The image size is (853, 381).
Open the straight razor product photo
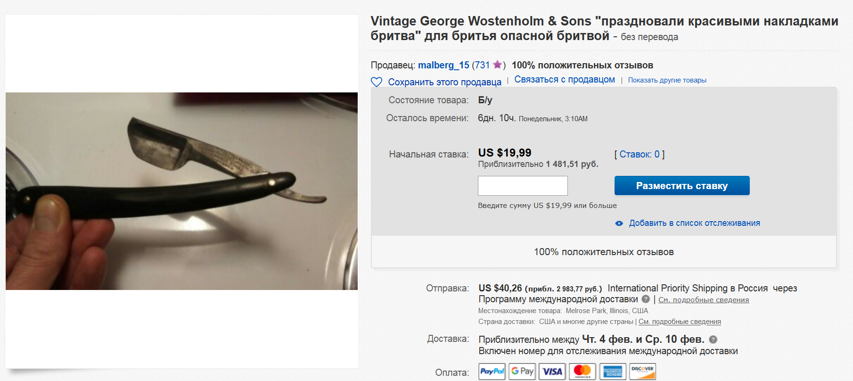181,191
